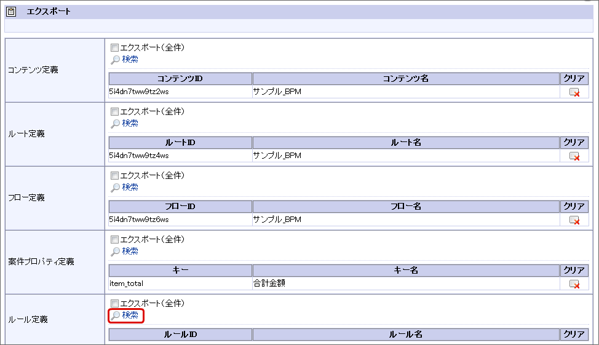Viewport: 599px width, 345px height.
Task: Click the キー column header
Action: [180, 271]
